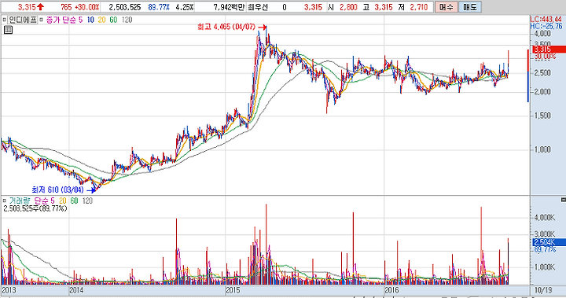Select the price 5-day moving average label
566x298 pixels.
[80, 20]
